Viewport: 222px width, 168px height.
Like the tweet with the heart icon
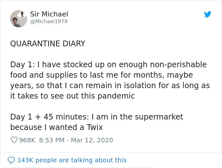[14, 140]
